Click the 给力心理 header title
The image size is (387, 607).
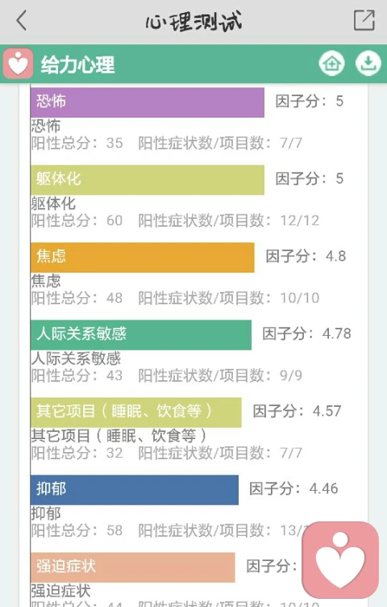(77, 65)
